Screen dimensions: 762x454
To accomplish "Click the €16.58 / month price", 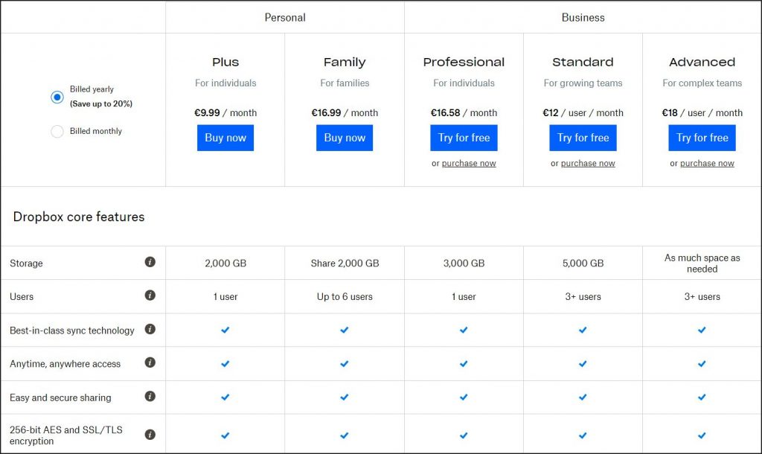I will [x=464, y=113].
